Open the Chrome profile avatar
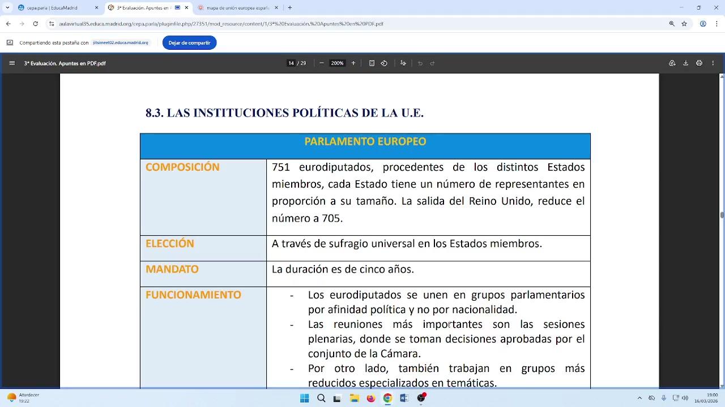The image size is (725, 407). [703, 24]
